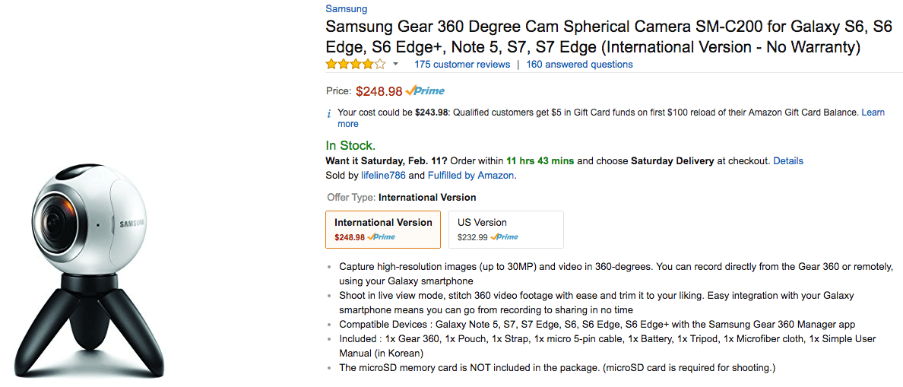Image resolution: width=903 pixels, height=387 pixels.
Task: Click Learn more about gift card funds
Action: click(873, 113)
